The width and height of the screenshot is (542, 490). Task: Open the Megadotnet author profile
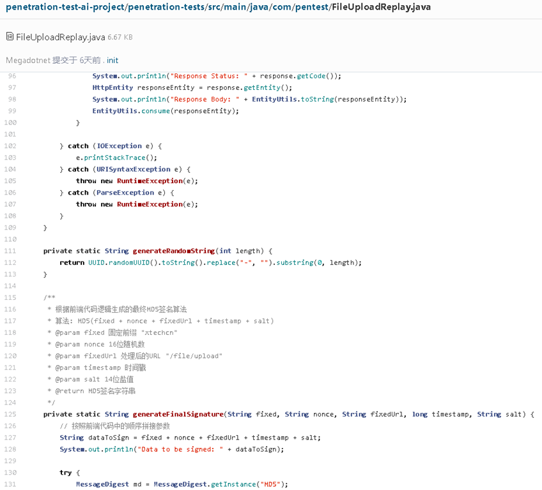click(28, 60)
